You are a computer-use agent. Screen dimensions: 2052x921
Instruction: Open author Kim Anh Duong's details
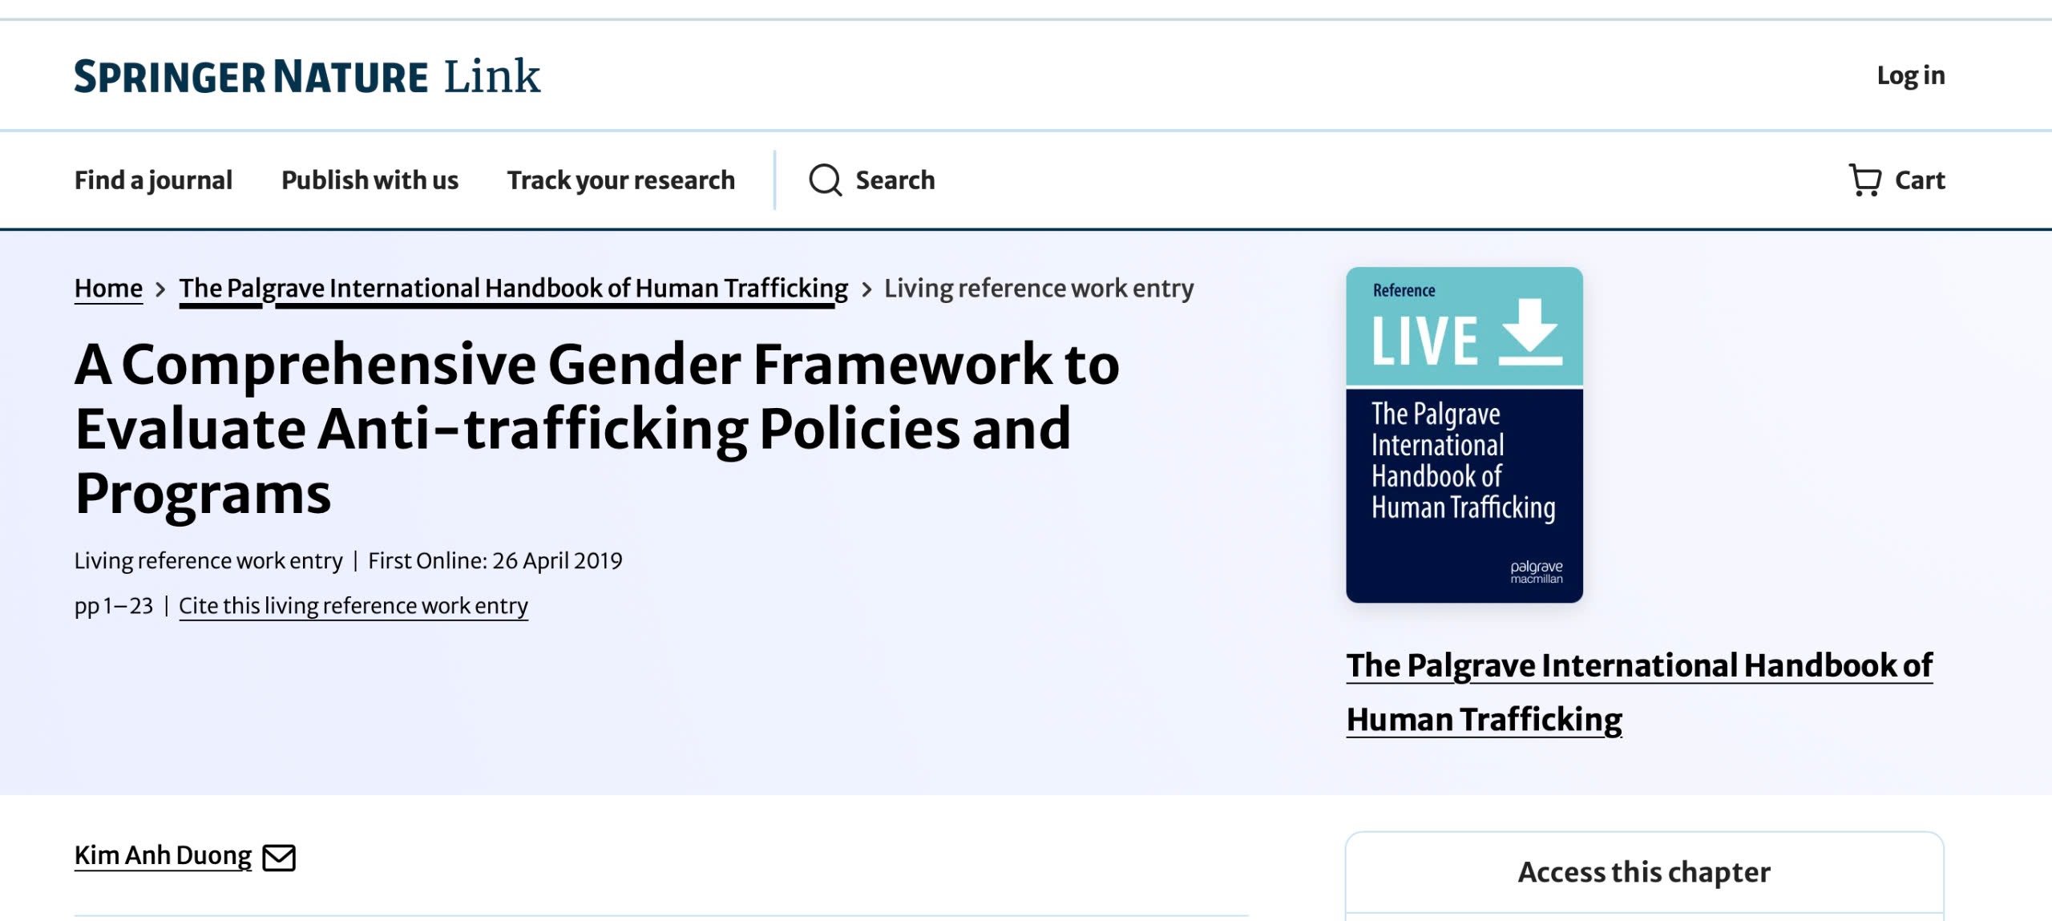point(163,856)
